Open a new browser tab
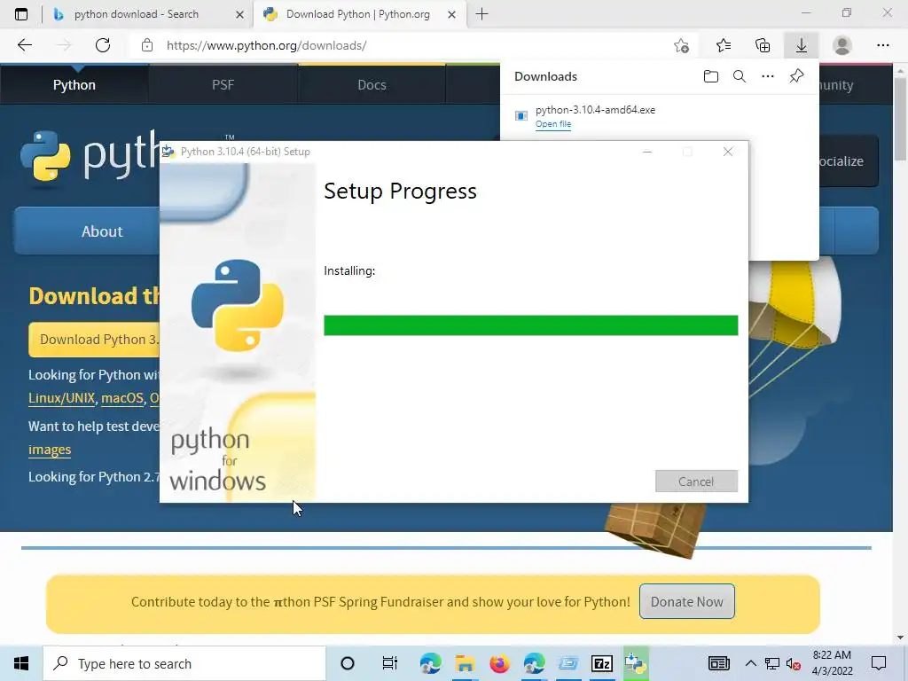908x681 pixels. point(481,14)
